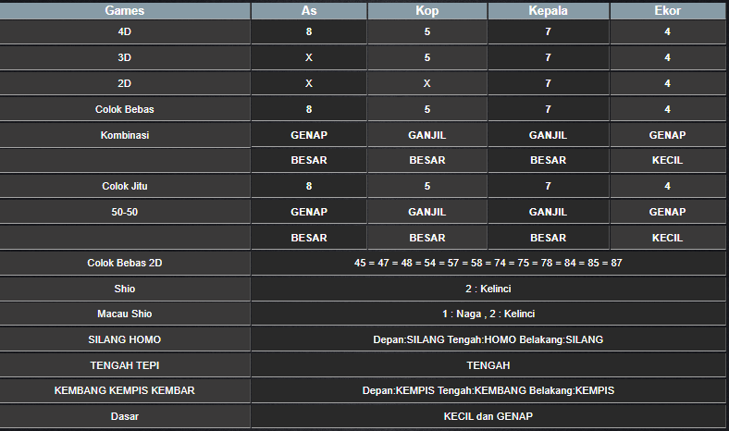Select the 3D row label
This screenshot has height=431, width=729.
pyautogui.click(x=125, y=57)
